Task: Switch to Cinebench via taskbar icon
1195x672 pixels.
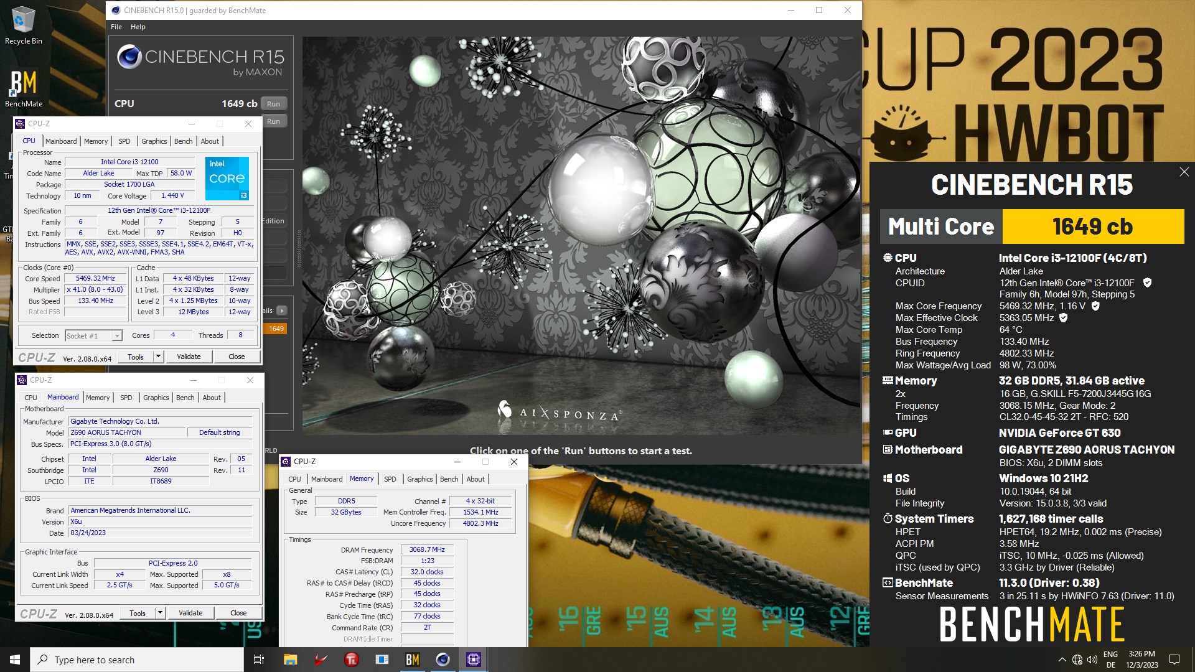Action: coord(443,660)
